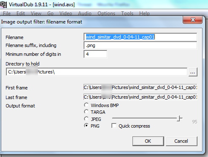
Task: Click the First frame path field
Action: pos(140,87)
